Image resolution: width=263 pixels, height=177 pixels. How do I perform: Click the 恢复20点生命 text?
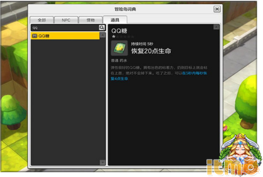151,51
